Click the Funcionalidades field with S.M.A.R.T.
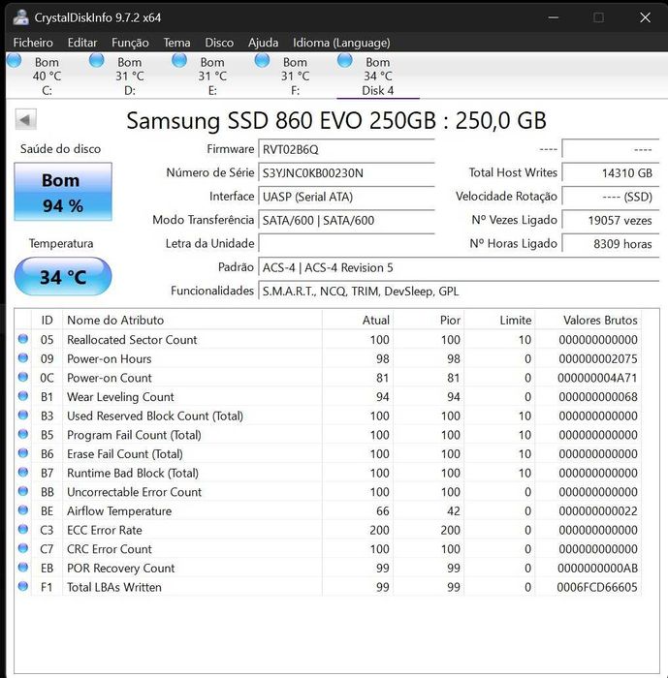 coord(459,291)
